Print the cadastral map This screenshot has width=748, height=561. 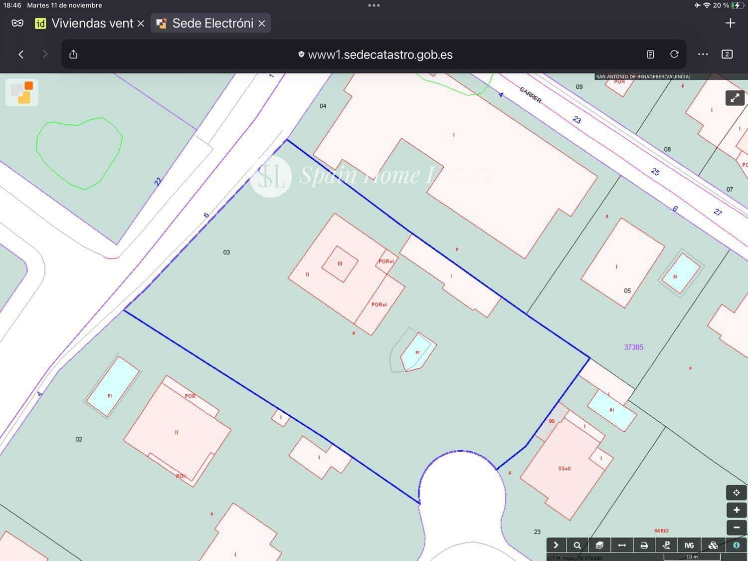click(644, 545)
